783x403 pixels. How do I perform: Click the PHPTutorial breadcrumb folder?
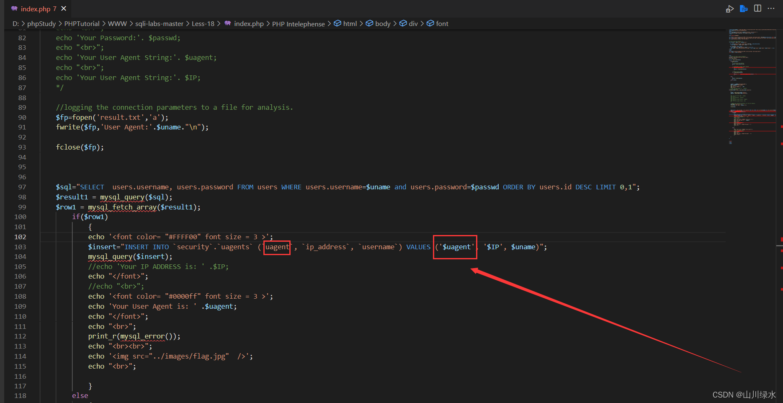(x=82, y=24)
